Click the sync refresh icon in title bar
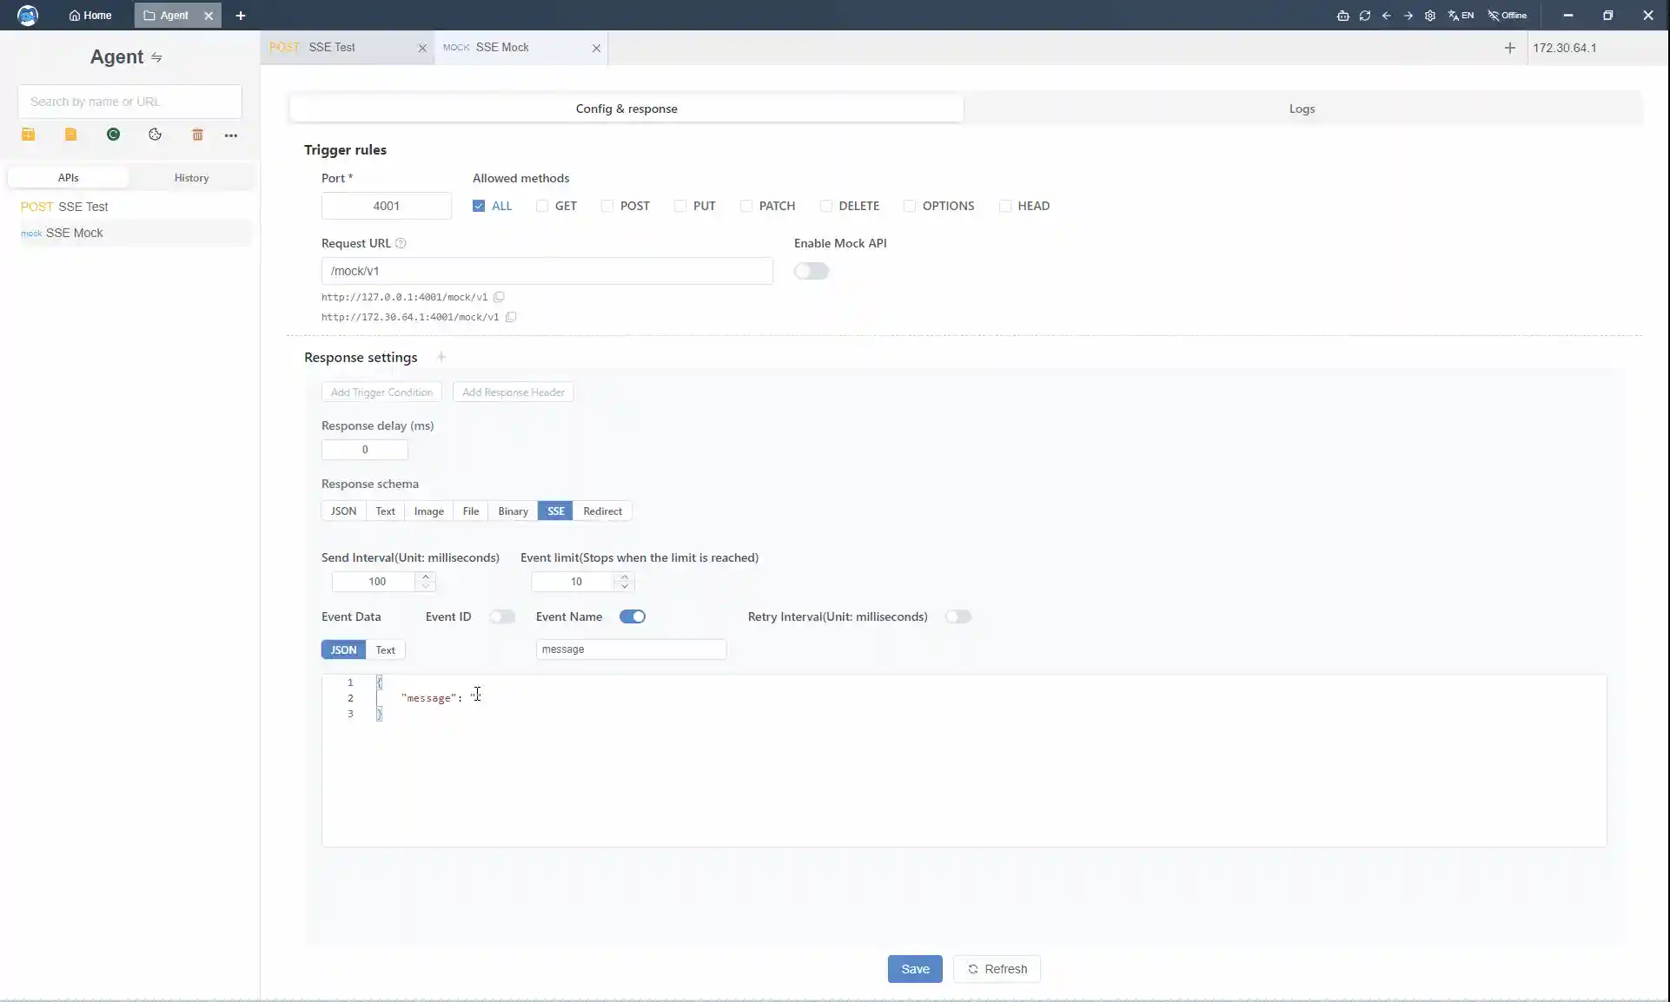The image size is (1670, 1002). point(1364,16)
